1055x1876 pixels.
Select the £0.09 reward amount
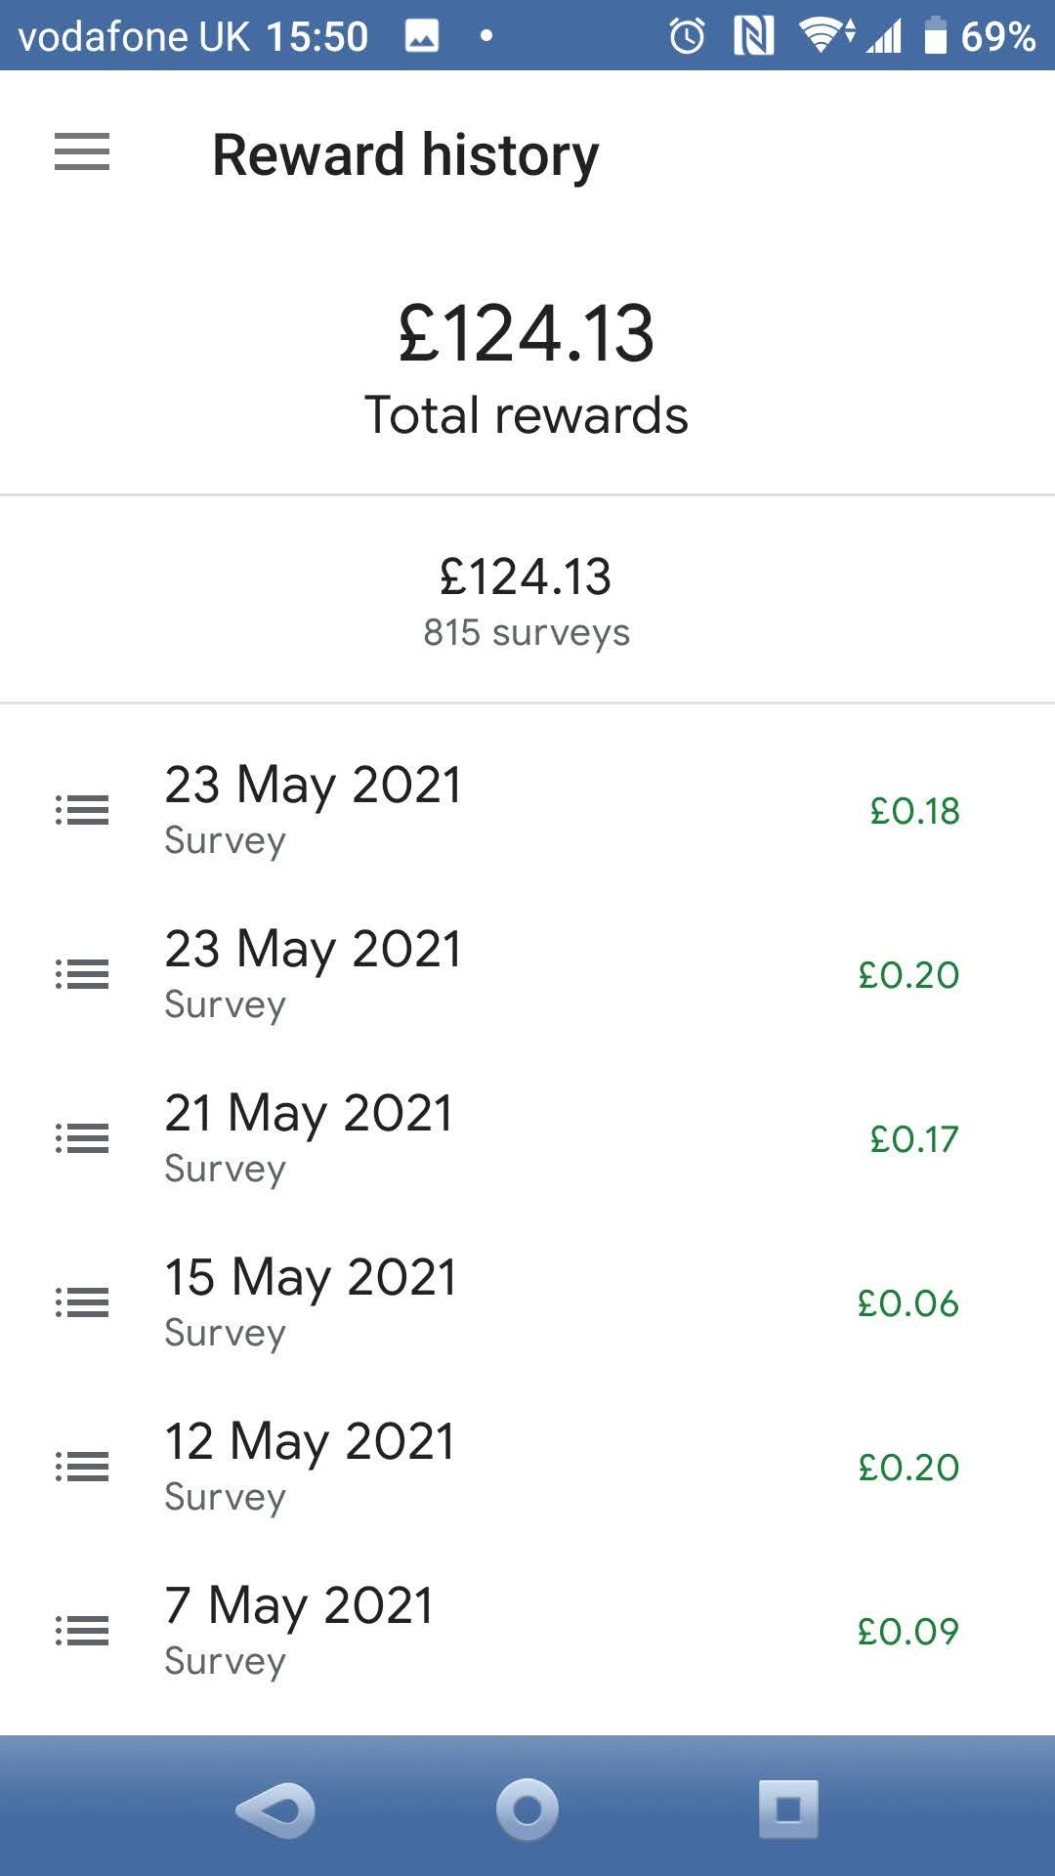(x=907, y=1632)
